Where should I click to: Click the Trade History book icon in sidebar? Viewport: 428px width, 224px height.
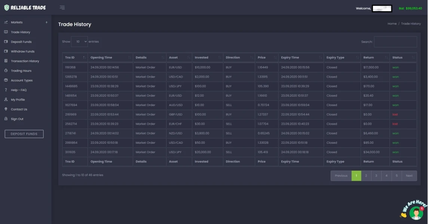pos(6,32)
